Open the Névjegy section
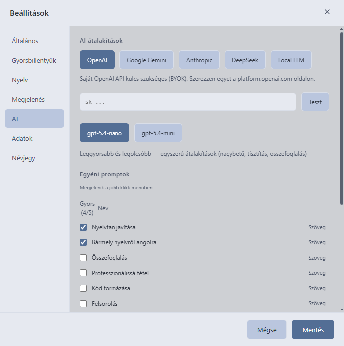 pos(34,158)
